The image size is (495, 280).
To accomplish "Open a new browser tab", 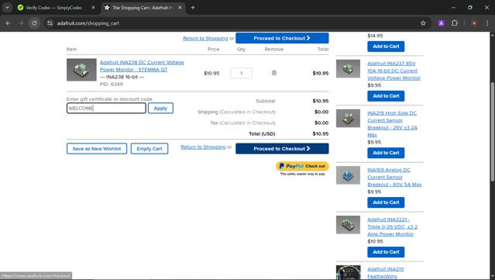I will 193,8.
